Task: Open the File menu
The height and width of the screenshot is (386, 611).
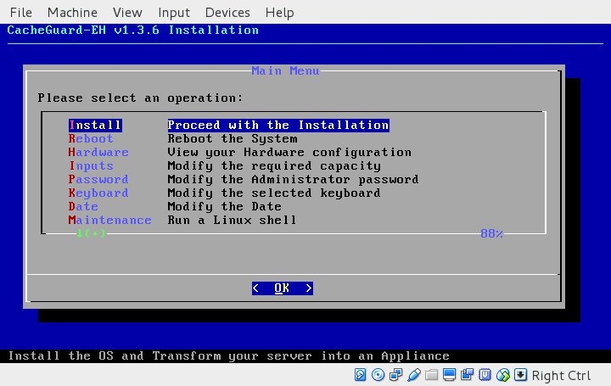Action: coord(20,13)
